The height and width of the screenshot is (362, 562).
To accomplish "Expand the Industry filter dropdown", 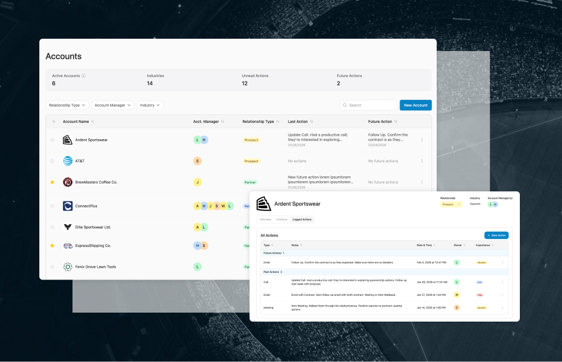I will [x=149, y=105].
